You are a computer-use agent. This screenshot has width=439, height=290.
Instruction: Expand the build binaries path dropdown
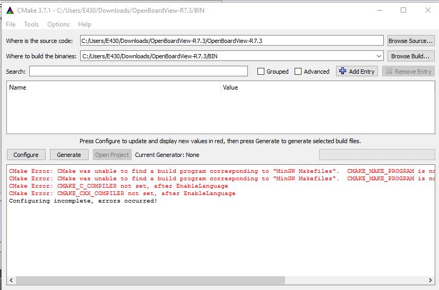click(x=379, y=56)
